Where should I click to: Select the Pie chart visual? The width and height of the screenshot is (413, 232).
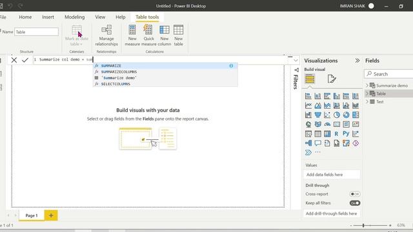[x=337, y=115]
